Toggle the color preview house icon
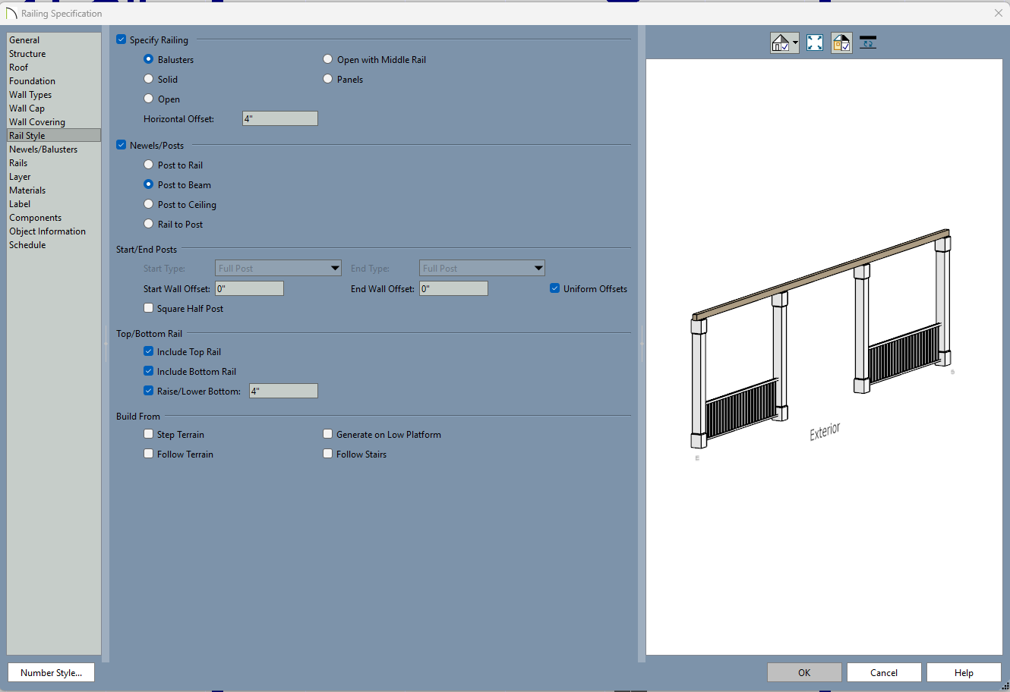 pos(841,43)
